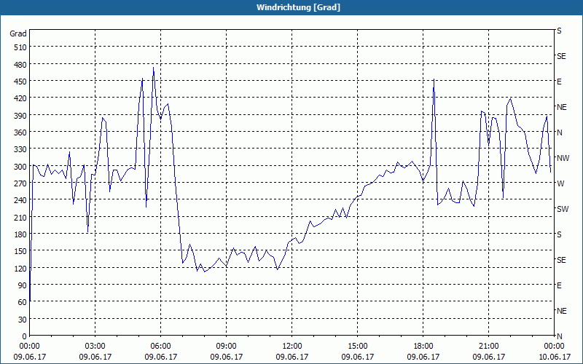Select the 390 y-axis tick label
The height and width of the screenshot is (364, 583).
point(20,116)
